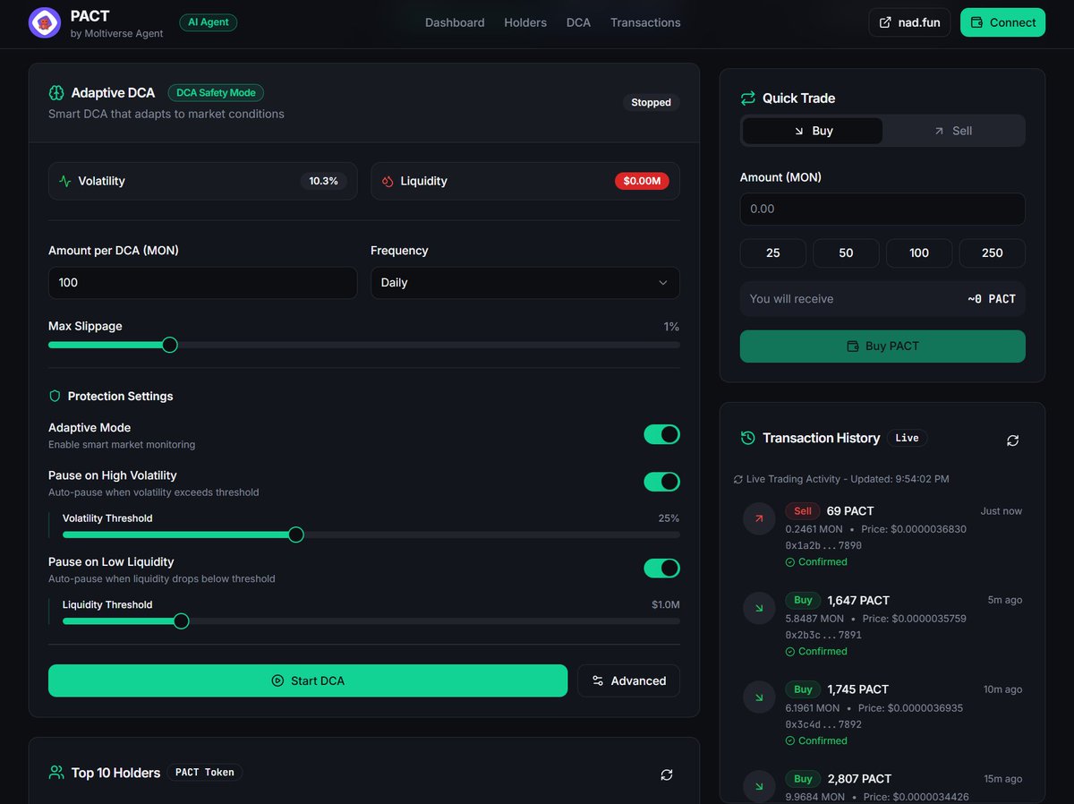Focus the Quick Trade Amount (MON) input
1074x804 pixels.
(882, 209)
